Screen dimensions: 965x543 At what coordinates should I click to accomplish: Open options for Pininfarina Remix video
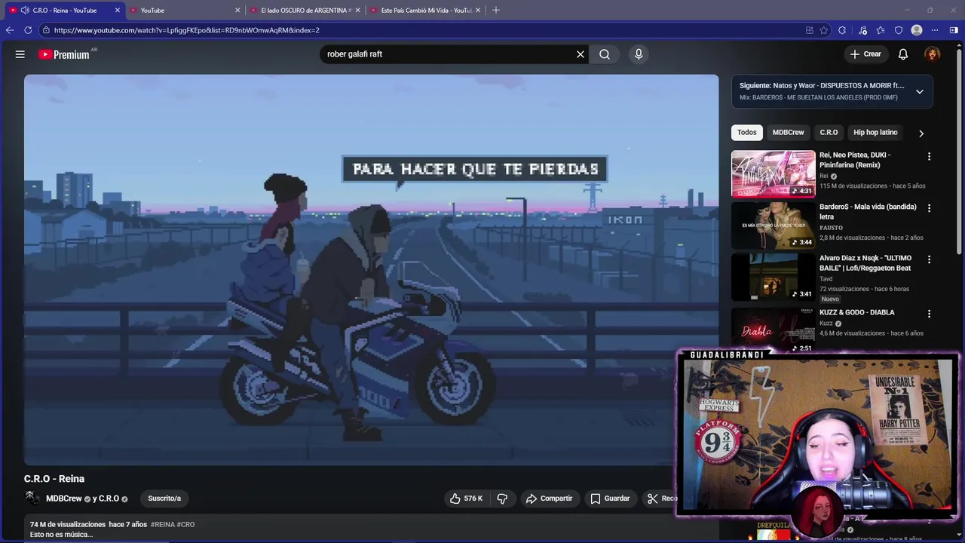(929, 156)
